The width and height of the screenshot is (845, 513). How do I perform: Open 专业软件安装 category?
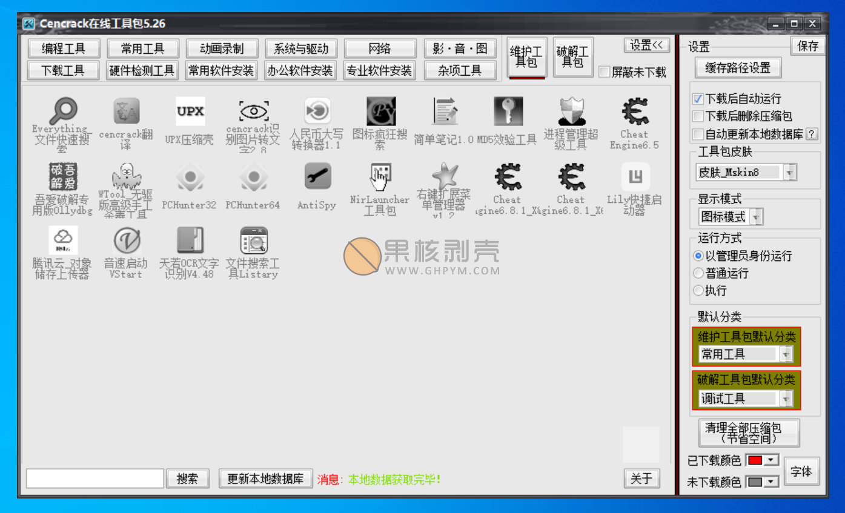(379, 70)
